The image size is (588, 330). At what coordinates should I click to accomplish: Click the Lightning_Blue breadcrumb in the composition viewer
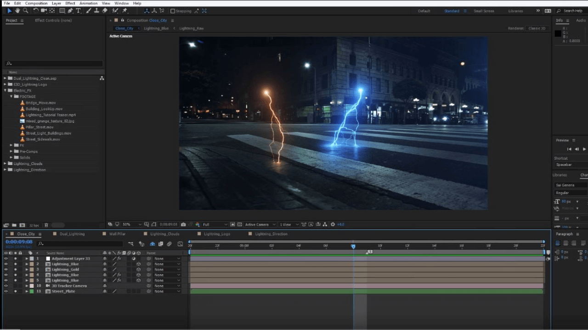(x=156, y=28)
